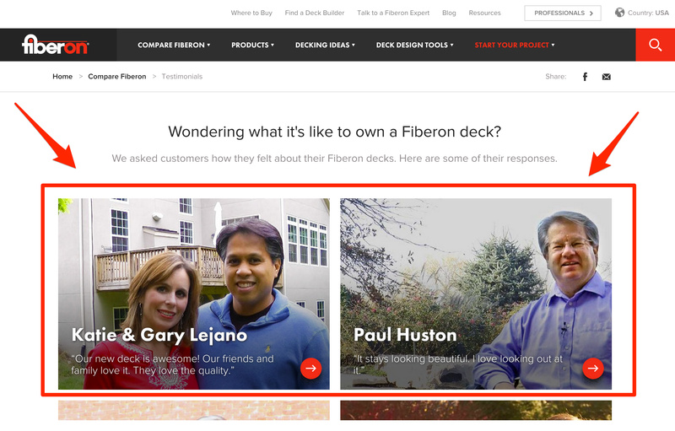Share page via Facebook icon
Screen dimensions: 675x431
coord(585,77)
